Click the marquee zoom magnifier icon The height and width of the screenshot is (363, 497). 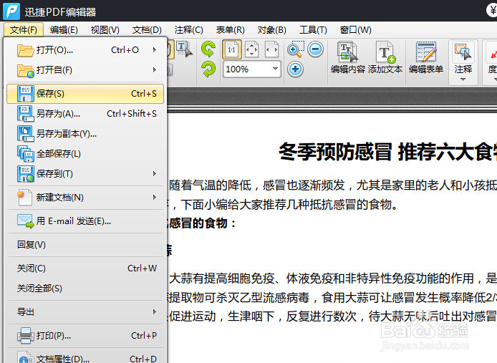tap(296, 49)
